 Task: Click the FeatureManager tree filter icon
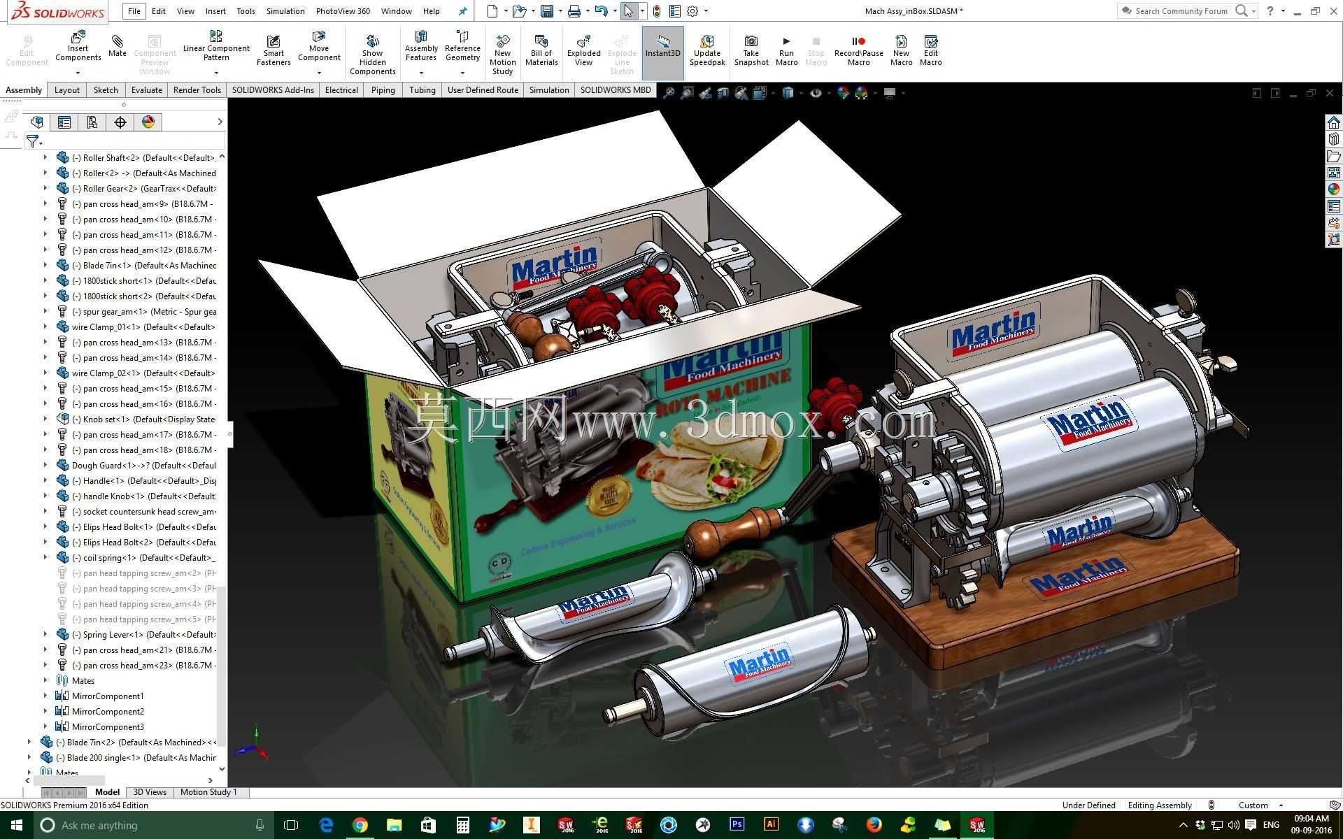tap(32, 141)
